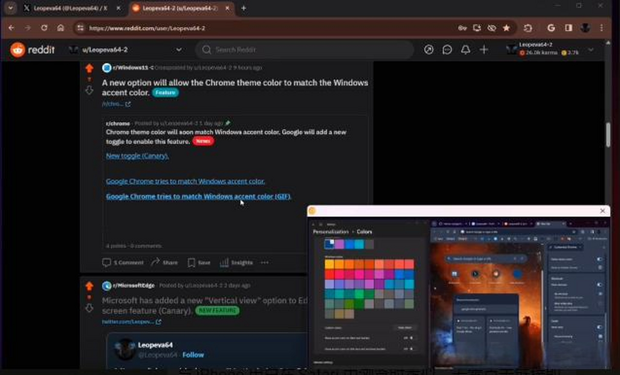Open the r/chrome subreddit link
620x375 pixels.
coord(118,123)
